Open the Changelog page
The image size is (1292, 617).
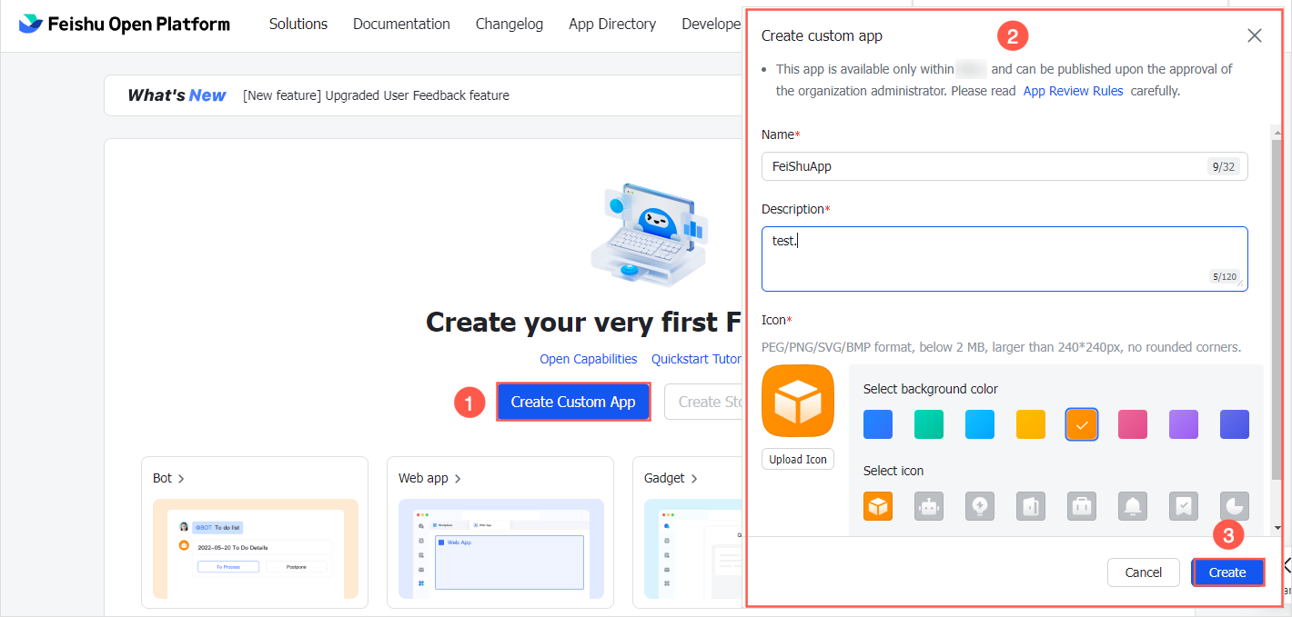tap(510, 25)
